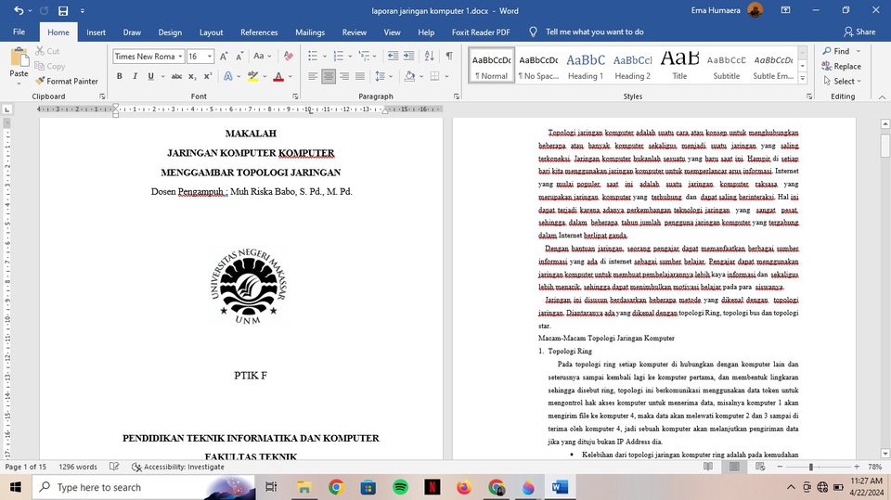The image size is (891, 500).
Task: Cut the selected text
Action: tap(47, 51)
